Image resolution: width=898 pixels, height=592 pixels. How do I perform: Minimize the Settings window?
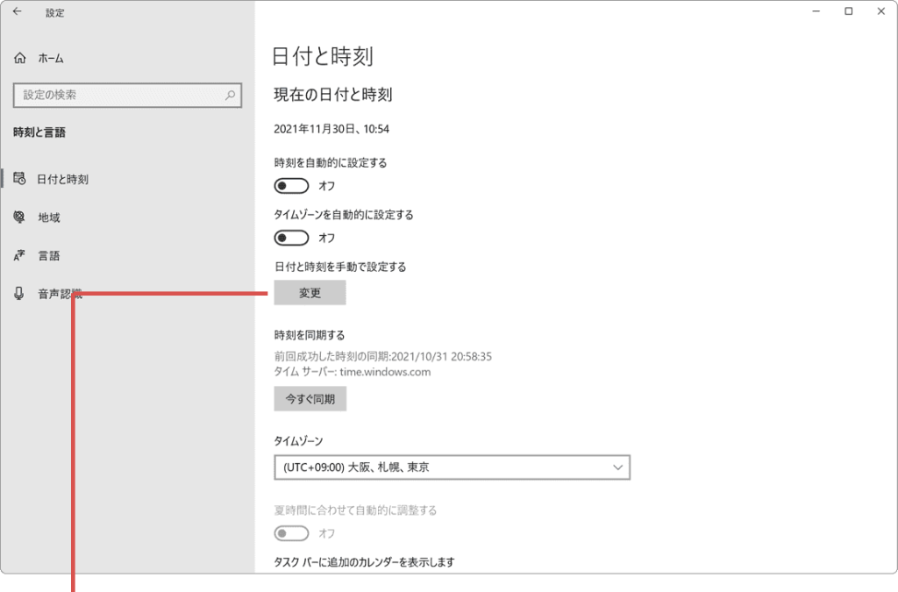coord(816,12)
